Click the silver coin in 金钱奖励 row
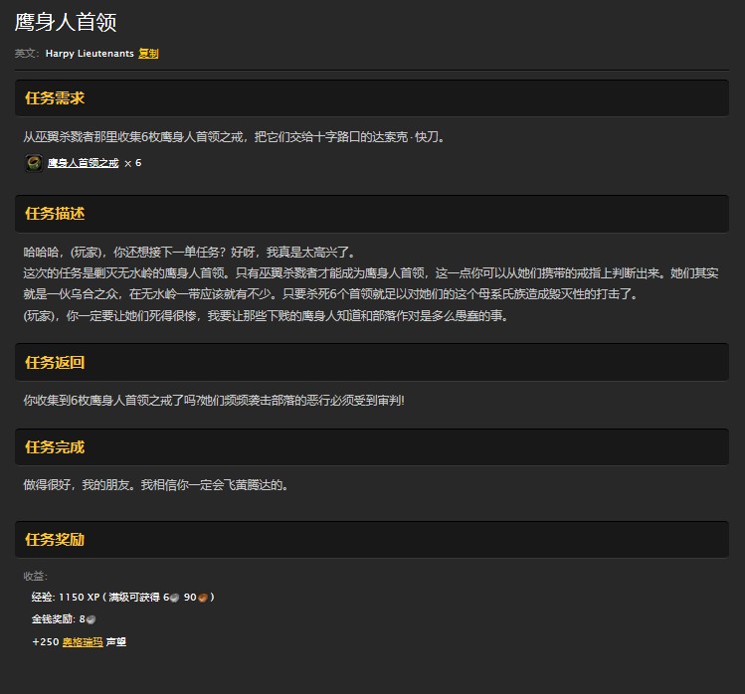Screen dimensions: 745x694 [91, 619]
